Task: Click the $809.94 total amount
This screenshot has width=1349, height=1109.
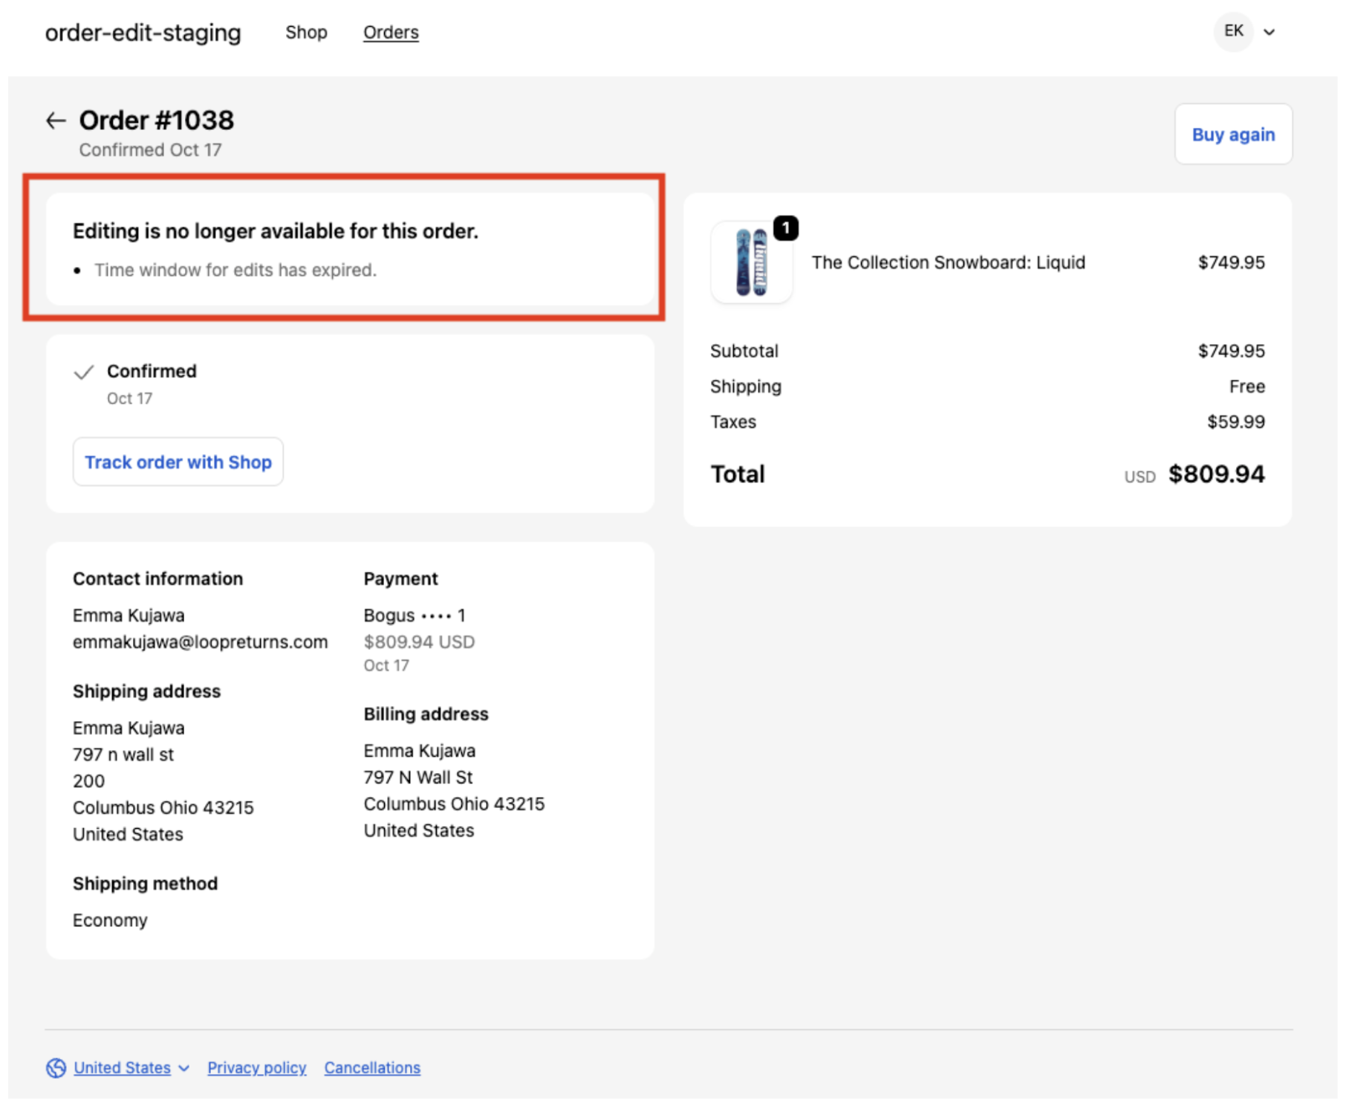Action: (x=1216, y=473)
